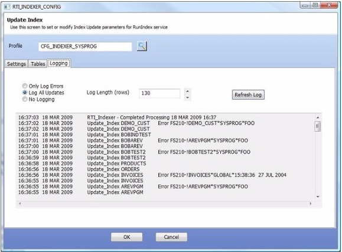
Task: Confirm with the OK button
Action: (x=127, y=237)
